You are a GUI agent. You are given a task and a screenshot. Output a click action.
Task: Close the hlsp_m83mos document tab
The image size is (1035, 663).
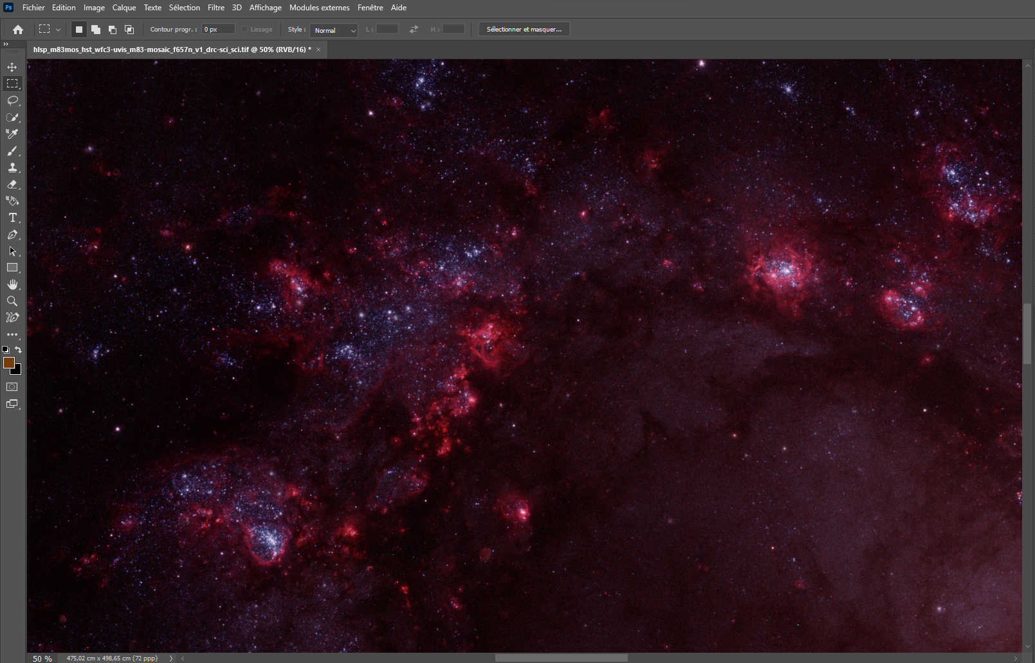pos(318,50)
